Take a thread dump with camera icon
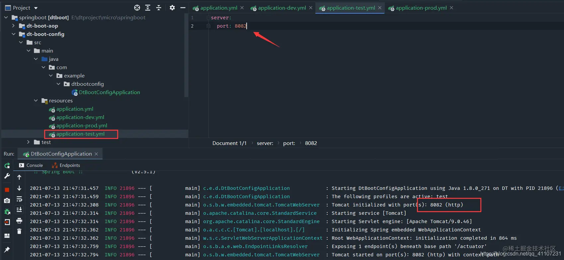Screen dimensions: 564x260 point(7,200)
